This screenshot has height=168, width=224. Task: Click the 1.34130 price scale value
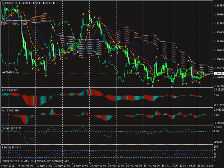[x=219, y=86]
